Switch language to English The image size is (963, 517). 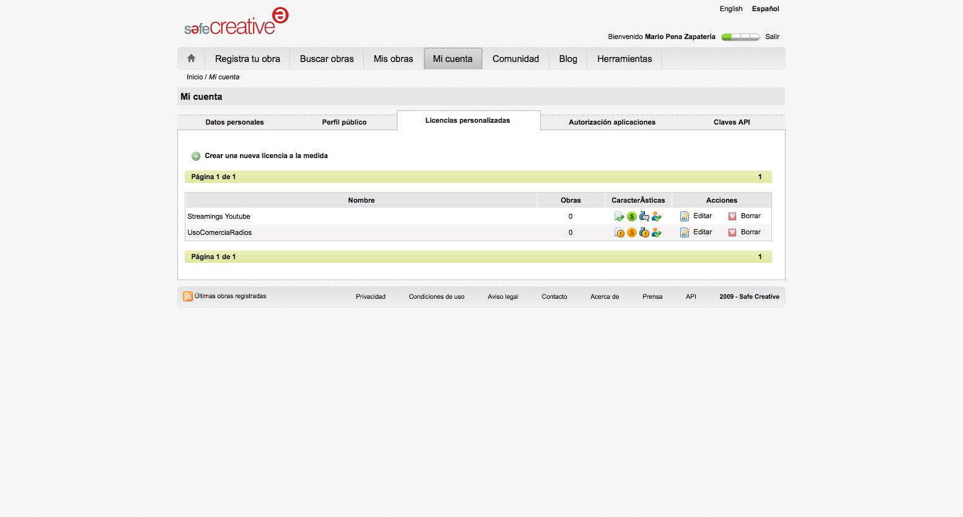pos(730,9)
